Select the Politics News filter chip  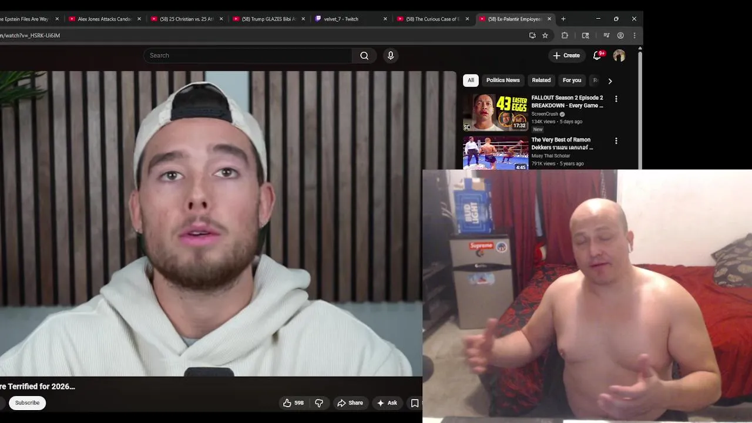click(x=503, y=80)
